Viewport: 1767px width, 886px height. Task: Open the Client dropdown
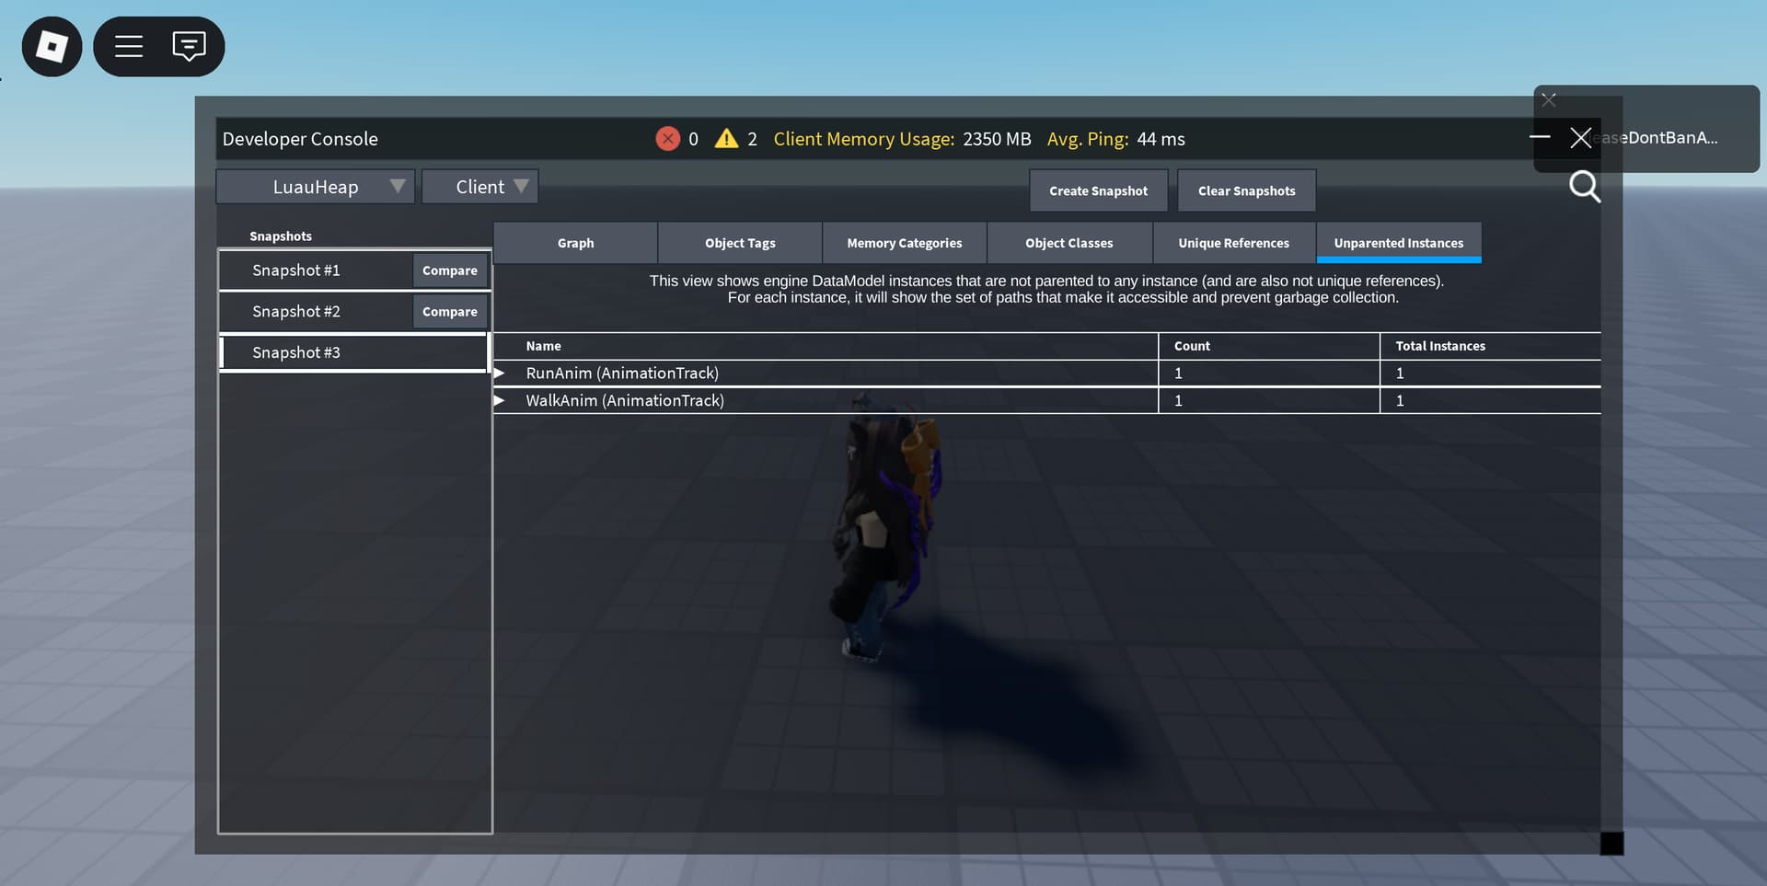pyautogui.click(x=479, y=186)
